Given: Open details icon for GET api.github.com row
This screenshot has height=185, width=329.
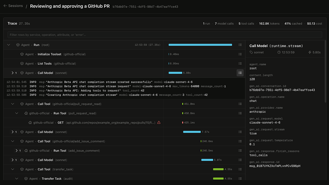Looking at the screenshot, I should (240, 123).
